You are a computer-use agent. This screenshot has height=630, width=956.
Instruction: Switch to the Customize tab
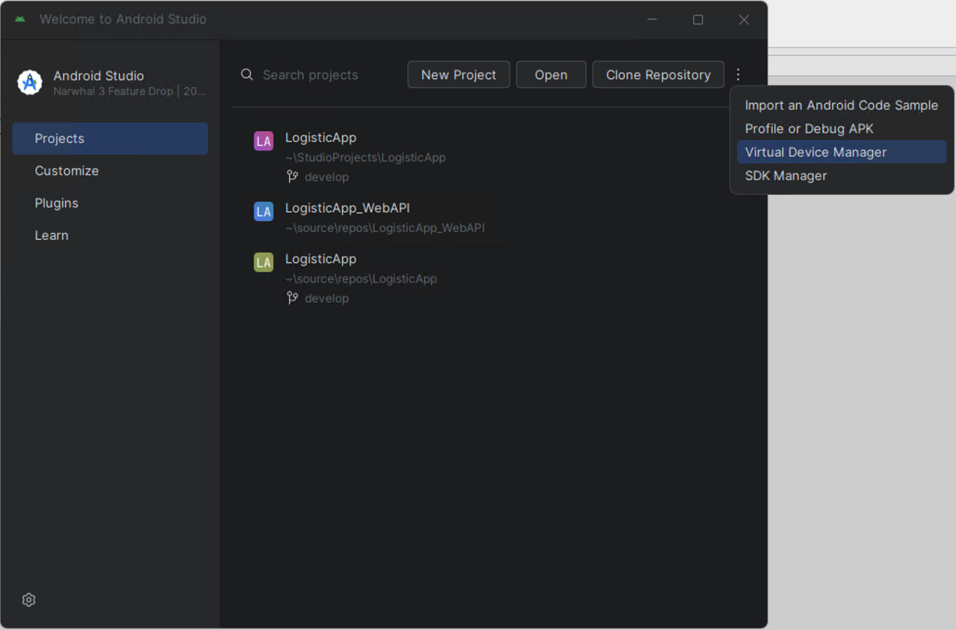pos(67,171)
